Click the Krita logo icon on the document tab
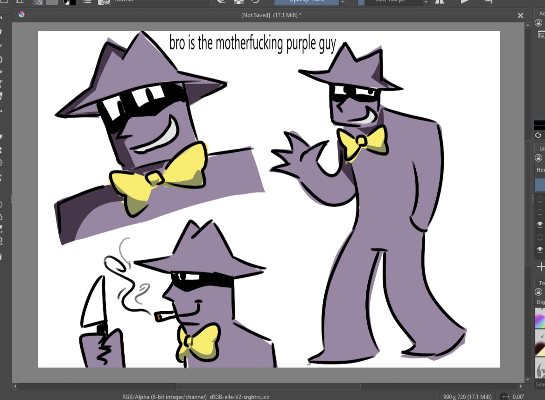 click(21, 14)
